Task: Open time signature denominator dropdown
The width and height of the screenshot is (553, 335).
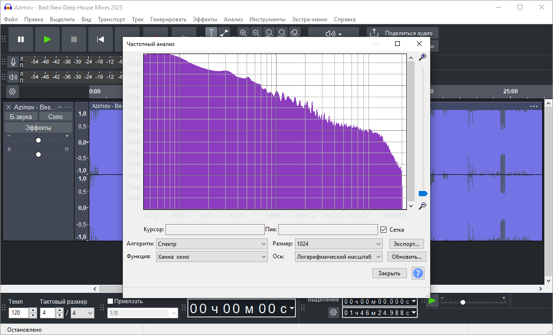Action: [x=83, y=313]
